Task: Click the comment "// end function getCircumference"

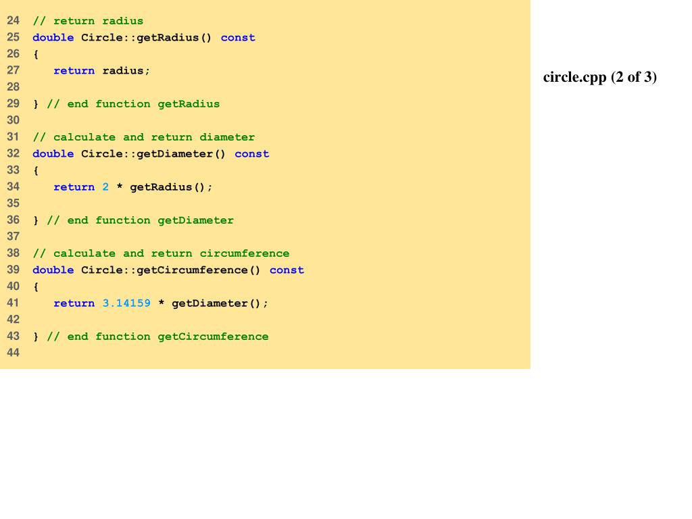Action: tap(157, 337)
